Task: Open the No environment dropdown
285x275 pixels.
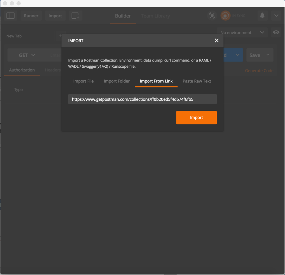Action: (242, 33)
